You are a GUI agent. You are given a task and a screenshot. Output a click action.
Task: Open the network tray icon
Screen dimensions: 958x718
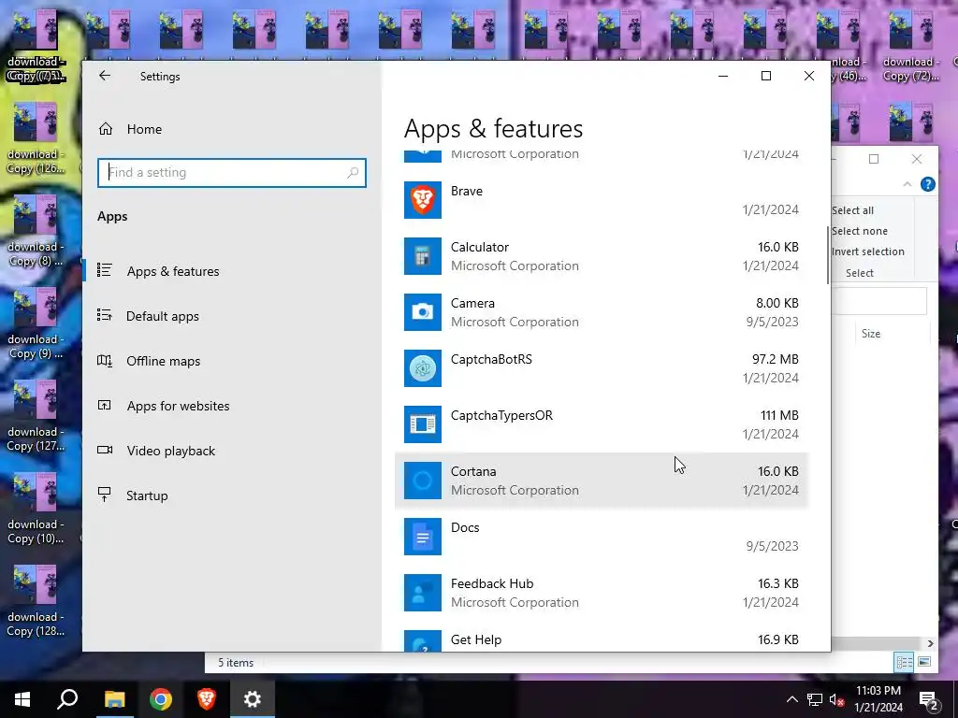coord(815,699)
